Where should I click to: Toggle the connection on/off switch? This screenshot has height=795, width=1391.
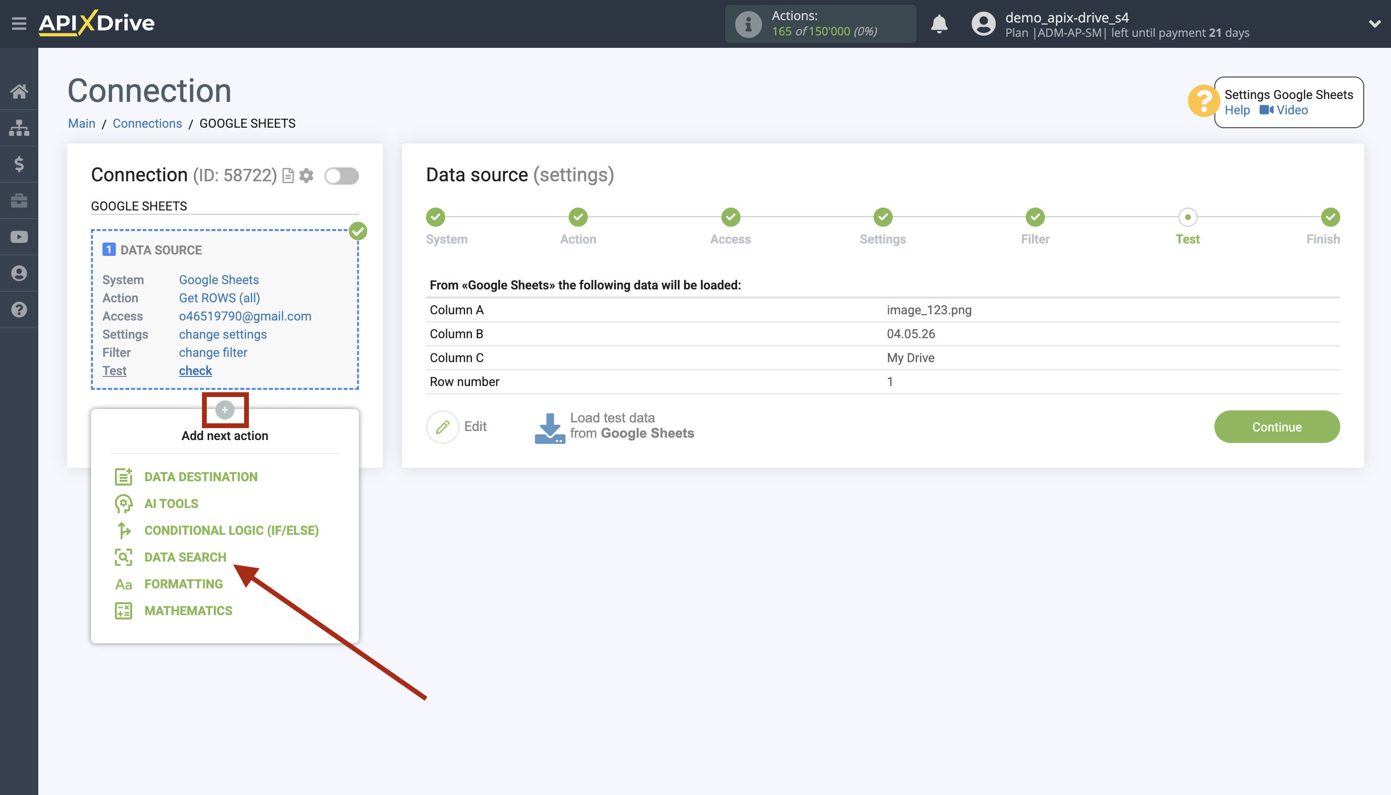tap(341, 176)
